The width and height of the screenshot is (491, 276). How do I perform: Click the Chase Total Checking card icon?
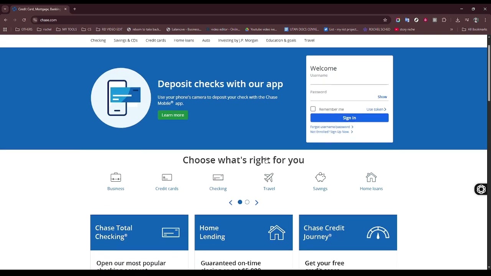[x=171, y=233]
